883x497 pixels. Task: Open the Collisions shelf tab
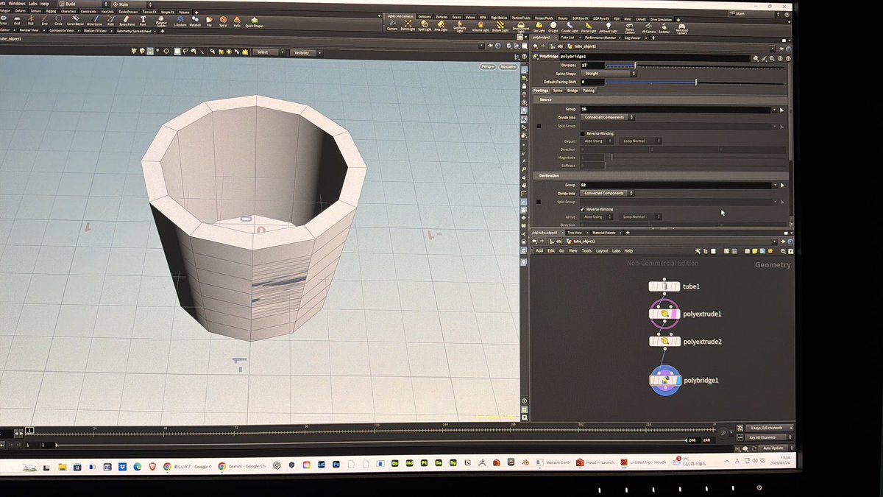(x=425, y=16)
